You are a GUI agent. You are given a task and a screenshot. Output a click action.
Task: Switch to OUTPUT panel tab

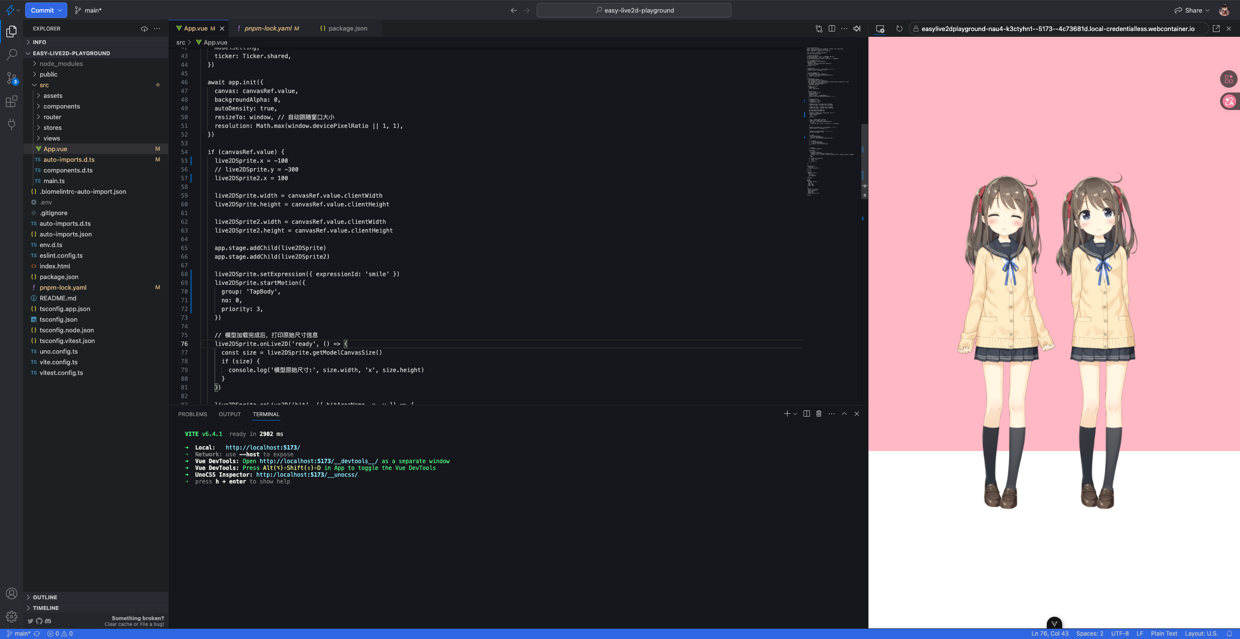click(230, 414)
